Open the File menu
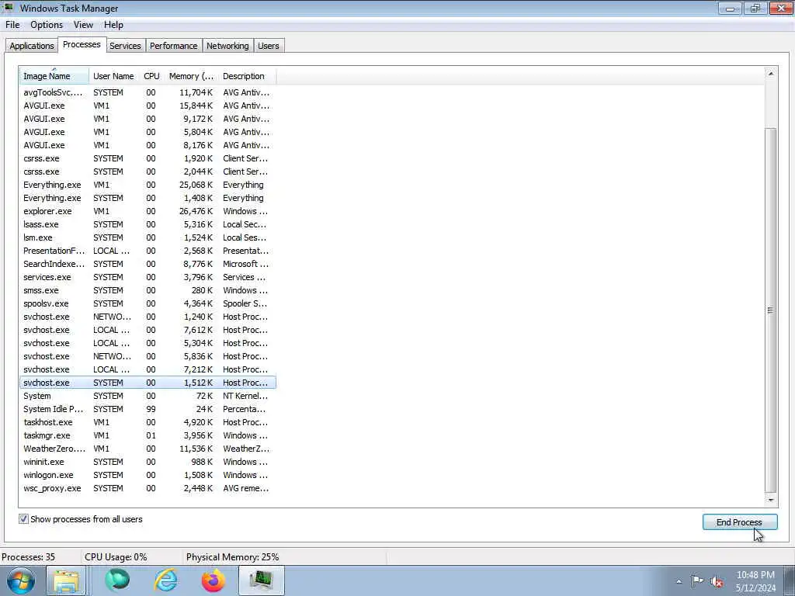Screen dimensions: 795x596 [x=12, y=25]
